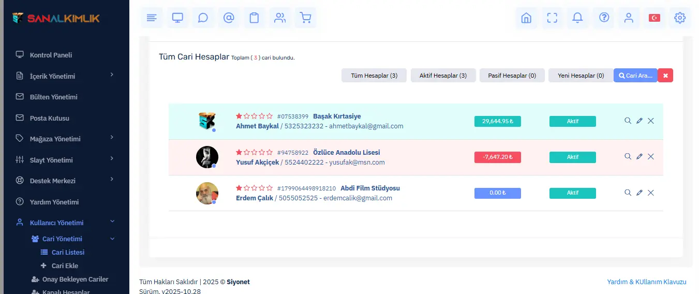The width and height of the screenshot is (699, 294).
Task: View details of Özlüce Anadolu Lisesi account
Action: tap(628, 156)
